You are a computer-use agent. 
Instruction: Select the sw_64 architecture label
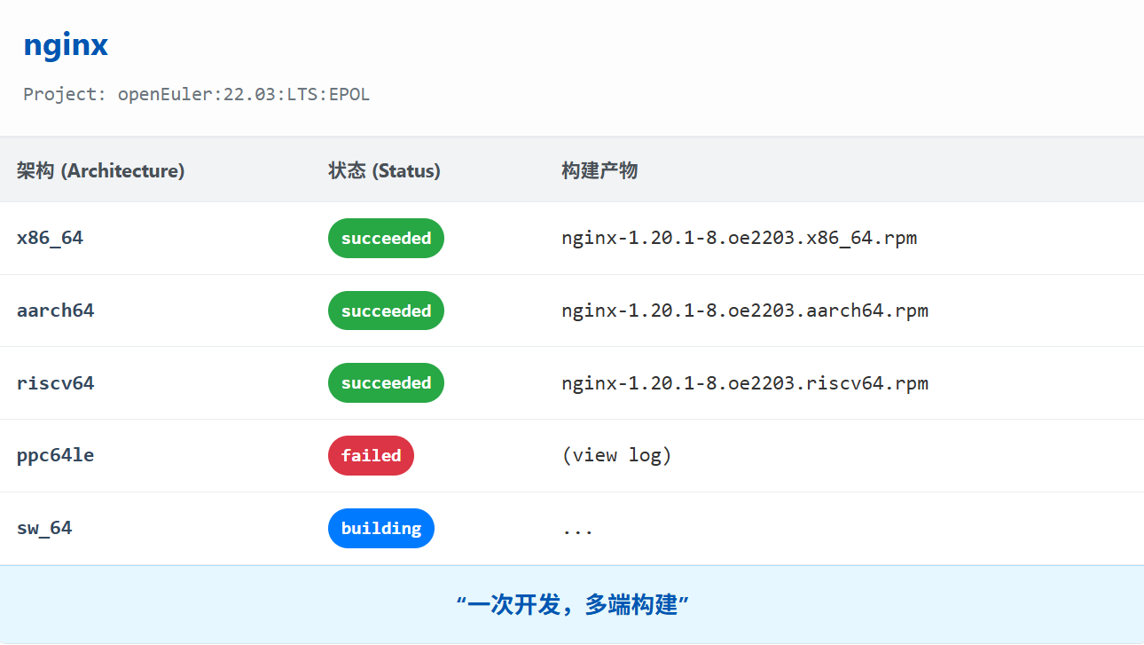pos(44,528)
